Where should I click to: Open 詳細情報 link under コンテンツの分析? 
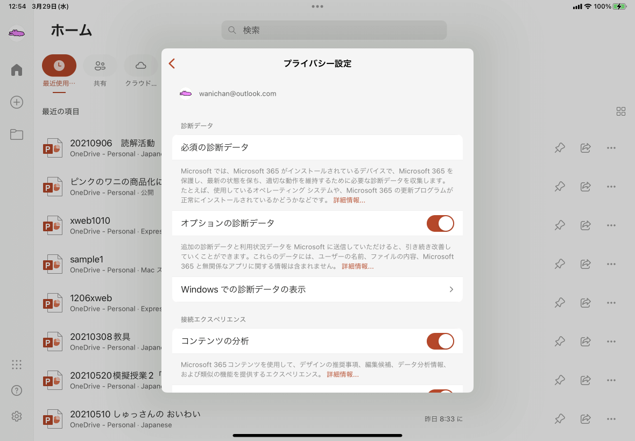343,375
